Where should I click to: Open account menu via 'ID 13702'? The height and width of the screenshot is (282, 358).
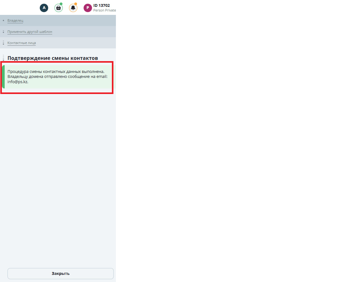point(101,6)
